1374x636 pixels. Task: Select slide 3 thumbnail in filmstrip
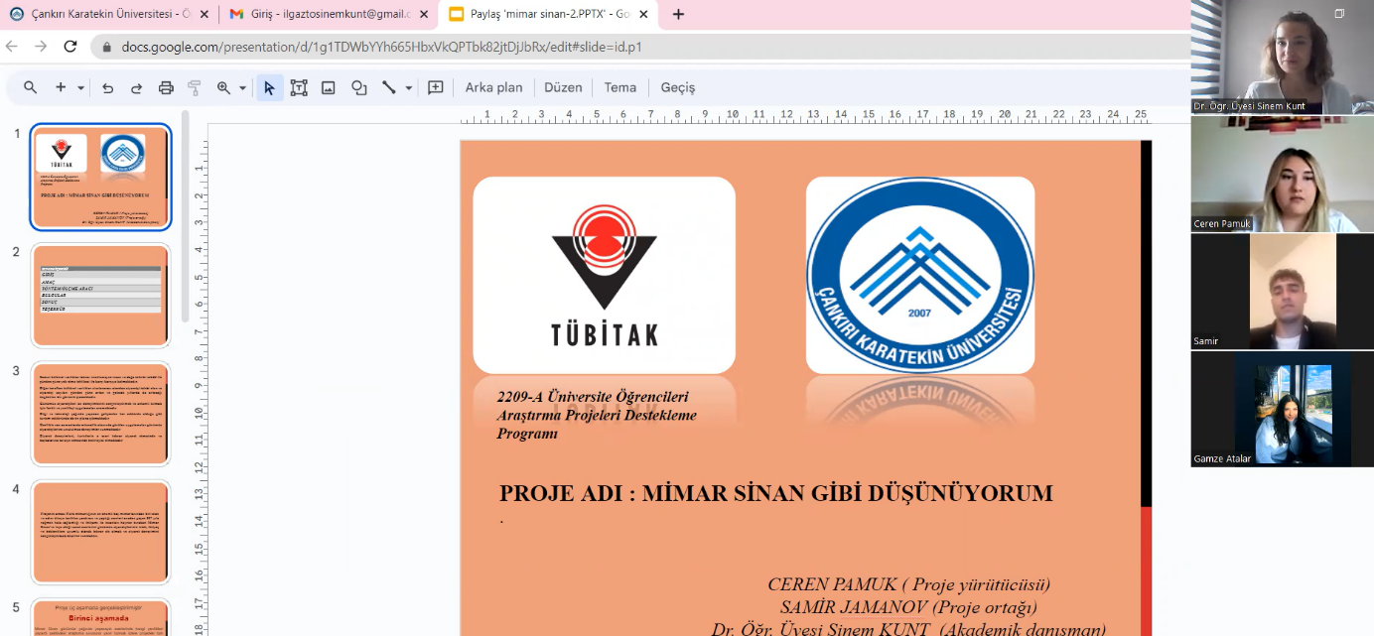[100, 414]
